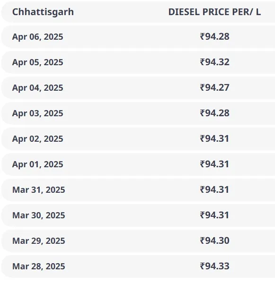This screenshot has width=275, height=283.
Task: Select the Apr 02, 2025 date cell
Action: [37, 139]
